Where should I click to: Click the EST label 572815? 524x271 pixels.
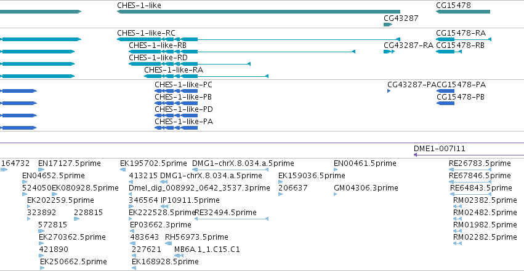52,225
